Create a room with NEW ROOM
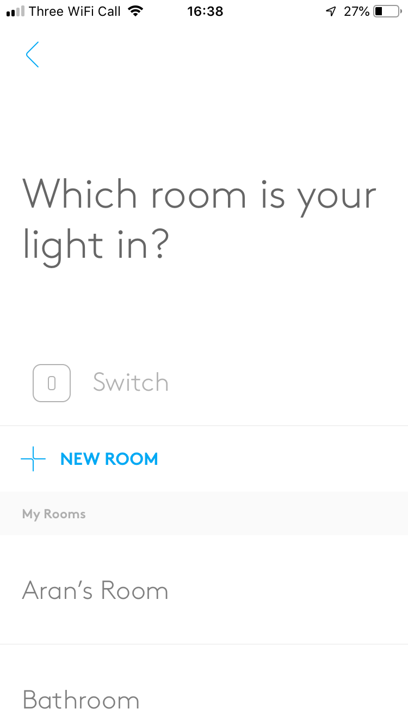408x727 pixels. point(109,459)
